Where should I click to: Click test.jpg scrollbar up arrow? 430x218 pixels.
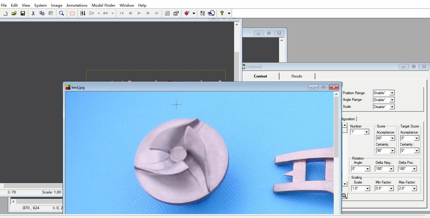coord(336,94)
